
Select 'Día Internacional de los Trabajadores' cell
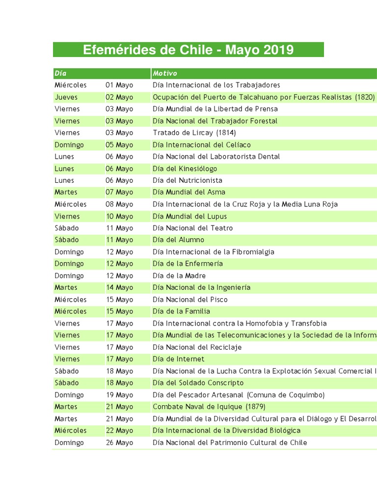coord(216,85)
